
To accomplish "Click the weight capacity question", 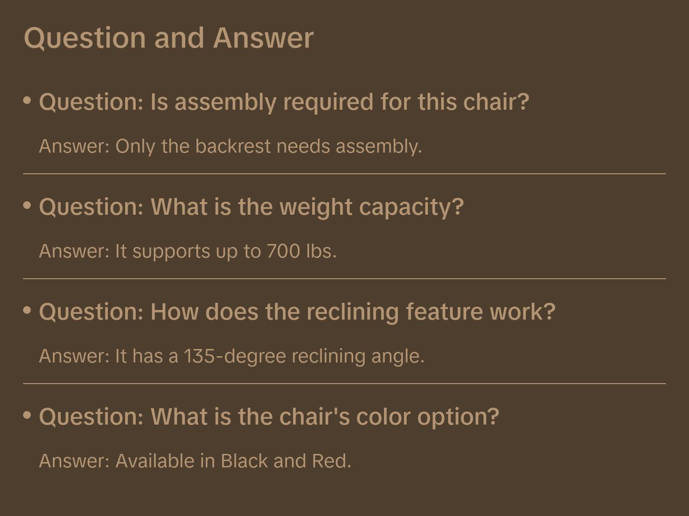I will (251, 207).
